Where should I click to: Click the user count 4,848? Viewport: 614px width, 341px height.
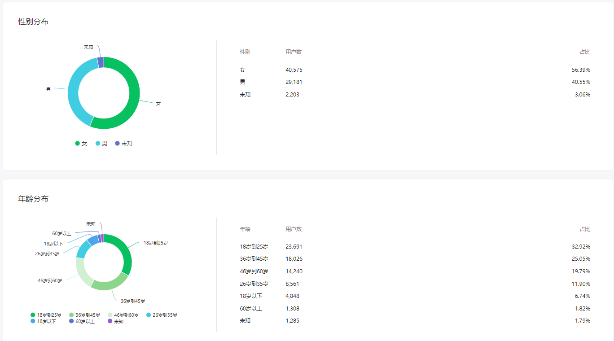(292, 296)
